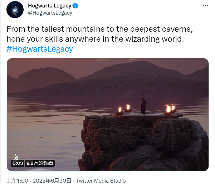This screenshot has height=184, width=215.
Task: Click the 9.8万 次观看 view count
Action: pyautogui.click(x=40, y=163)
